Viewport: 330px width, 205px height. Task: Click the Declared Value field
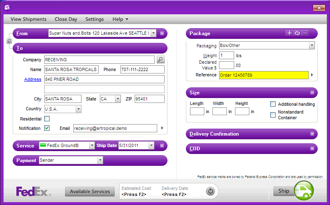tap(226, 65)
